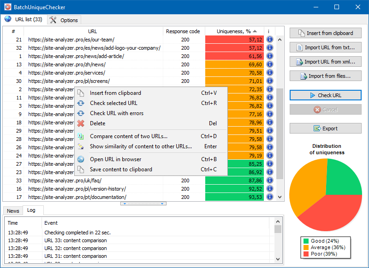
Task: Click refresh icon beside Check selected URL
Action: (81, 103)
